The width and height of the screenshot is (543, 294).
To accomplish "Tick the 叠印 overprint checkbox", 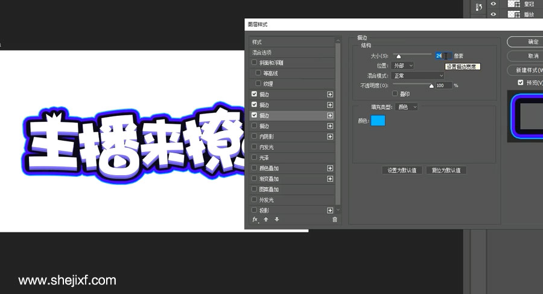I will tap(395, 94).
